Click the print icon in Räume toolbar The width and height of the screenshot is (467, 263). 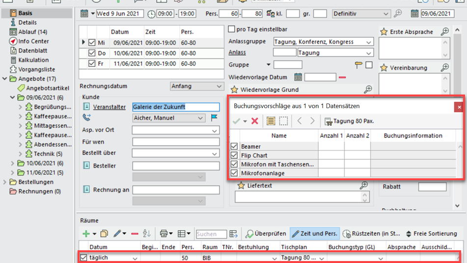[x=164, y=234]
